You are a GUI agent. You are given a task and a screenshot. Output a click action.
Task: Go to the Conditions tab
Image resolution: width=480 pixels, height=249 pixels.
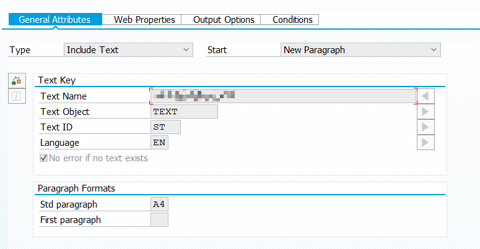(292, 20)
